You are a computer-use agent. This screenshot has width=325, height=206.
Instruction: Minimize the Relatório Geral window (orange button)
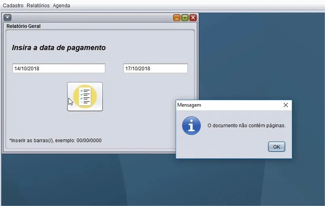pyautogui.click(x=177, y=18)
